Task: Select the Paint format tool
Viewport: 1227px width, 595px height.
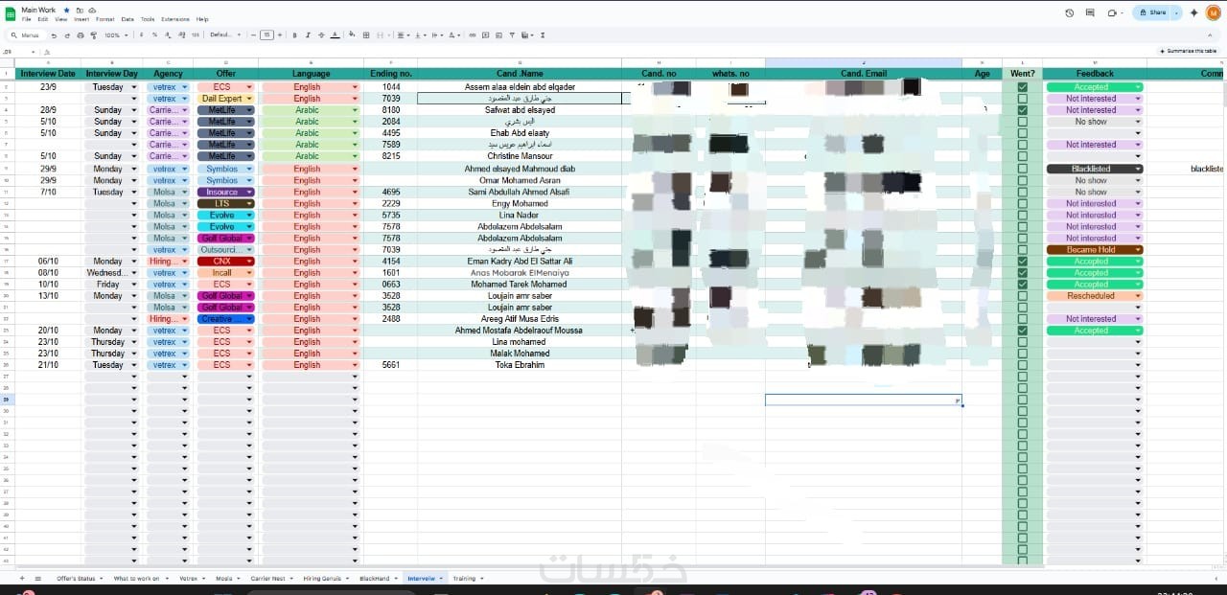Action: [93, 34]
